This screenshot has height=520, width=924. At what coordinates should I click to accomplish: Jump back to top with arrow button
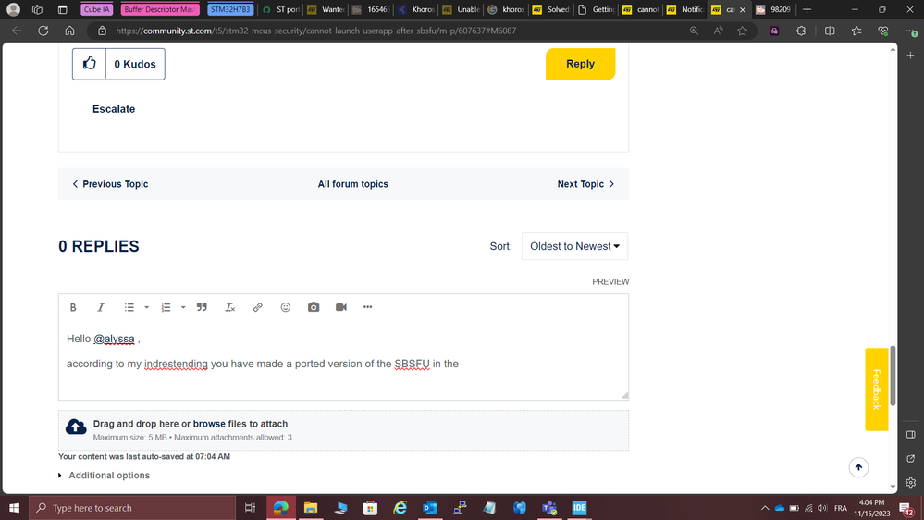click(858, 467)
